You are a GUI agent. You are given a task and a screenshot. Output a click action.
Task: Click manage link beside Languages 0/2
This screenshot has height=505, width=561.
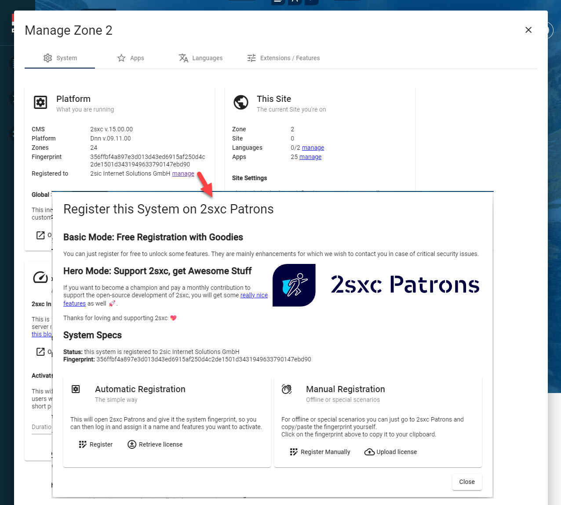[313, 148]
